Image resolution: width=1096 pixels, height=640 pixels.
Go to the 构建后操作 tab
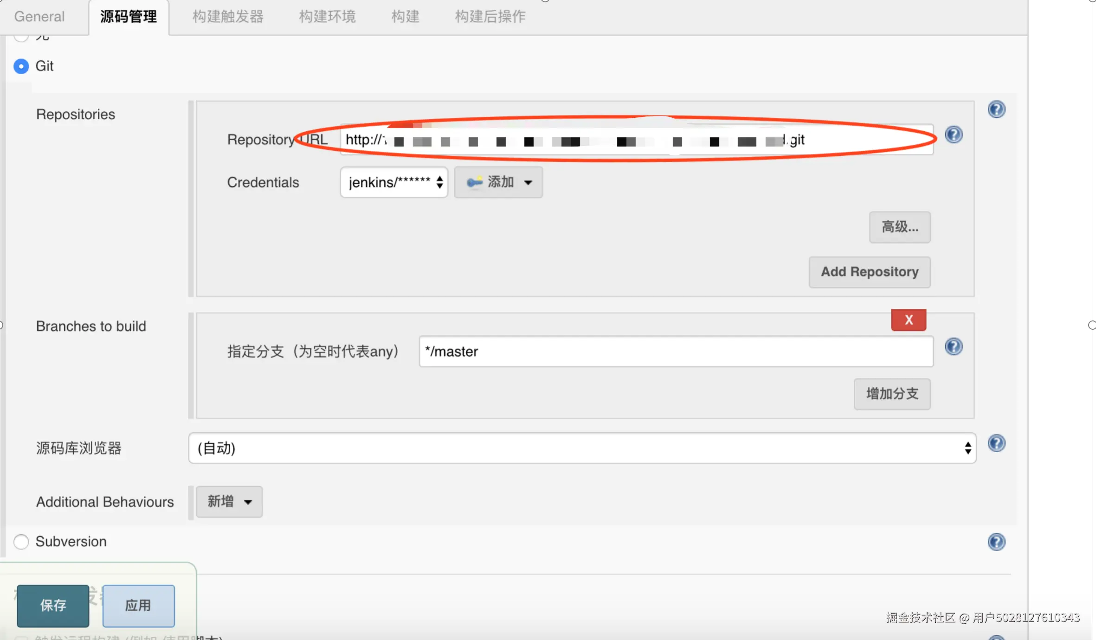click(x=490, y=17)
